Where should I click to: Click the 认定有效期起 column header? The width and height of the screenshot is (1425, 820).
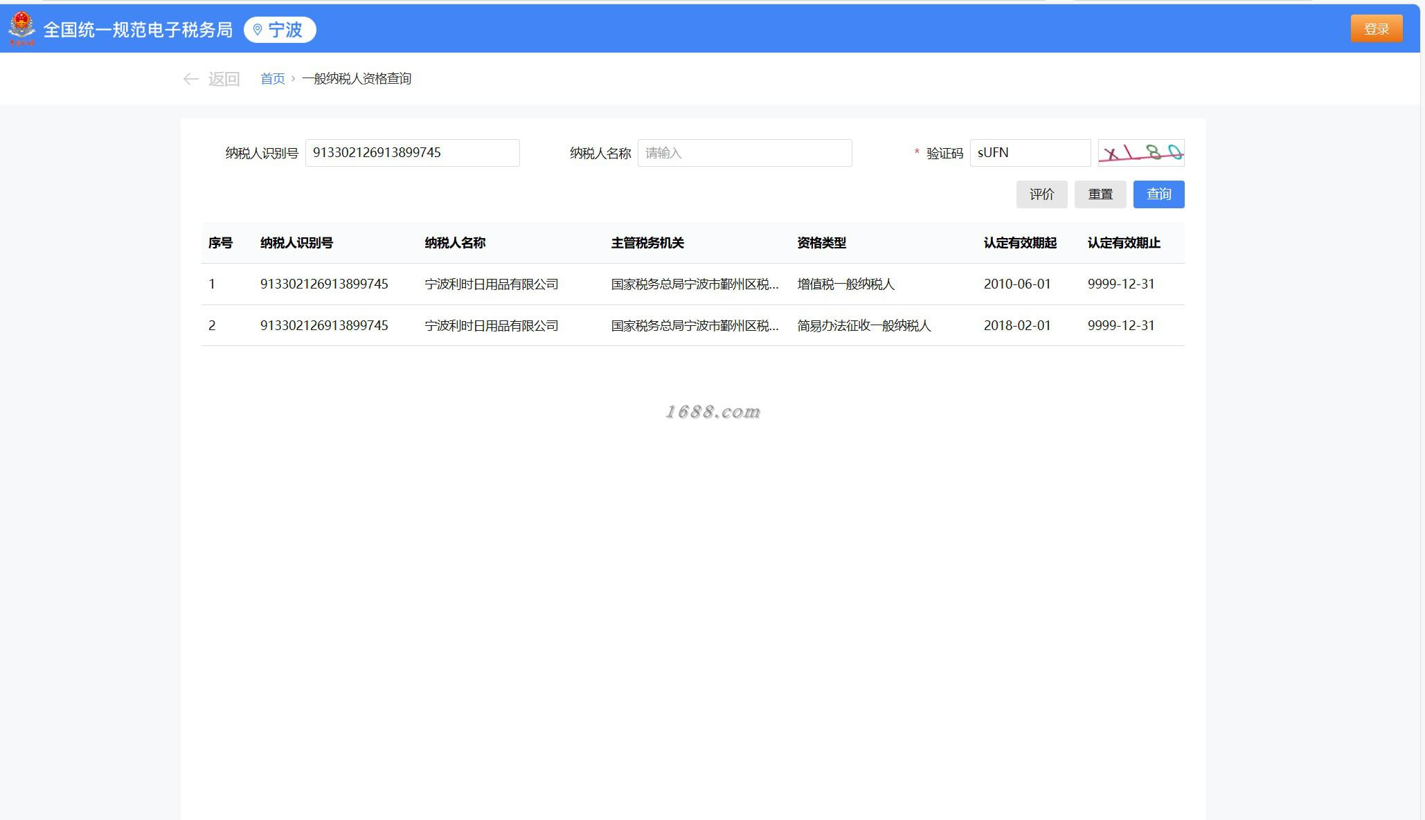(x=1019, y=243)
